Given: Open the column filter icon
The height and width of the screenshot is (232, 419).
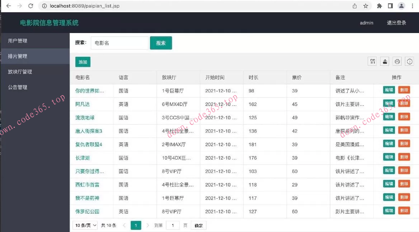Looking at the screenshot, I should click(372, 61).
